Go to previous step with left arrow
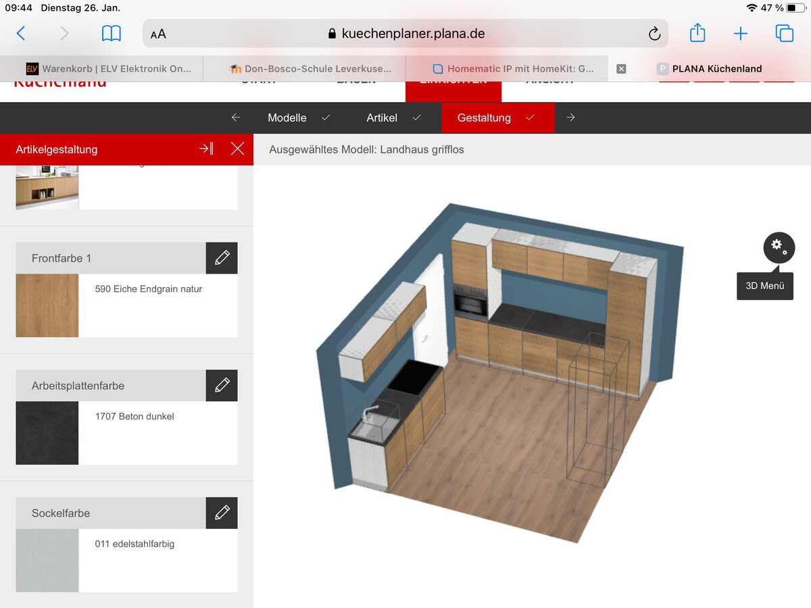 tap(236, 118)
